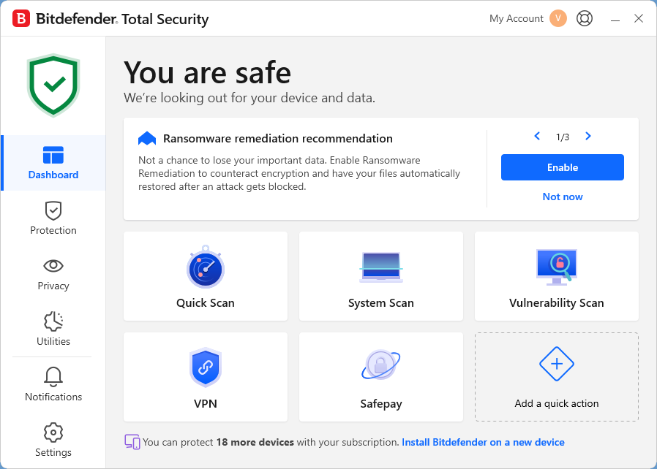Switch to the Privacy section
657x469 pixels.
point(53,274)
